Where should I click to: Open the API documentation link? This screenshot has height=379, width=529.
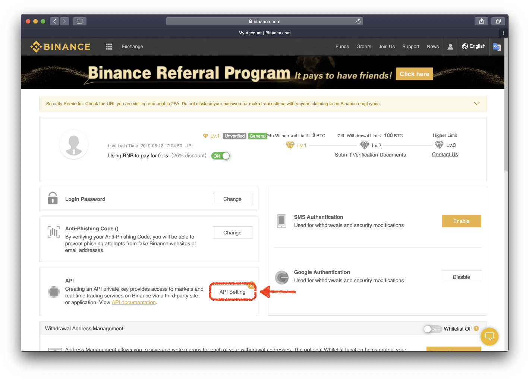pyautogui.click(x=134, y=302)
